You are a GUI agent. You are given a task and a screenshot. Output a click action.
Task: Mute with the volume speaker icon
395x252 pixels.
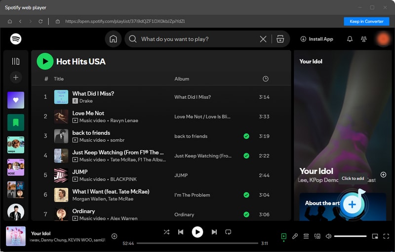click(328, 236)
